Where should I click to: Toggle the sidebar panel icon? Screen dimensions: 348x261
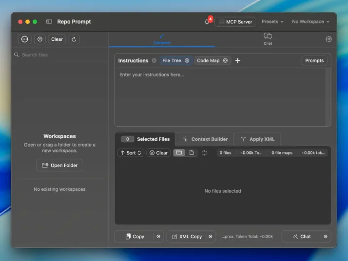click(49, 22)
